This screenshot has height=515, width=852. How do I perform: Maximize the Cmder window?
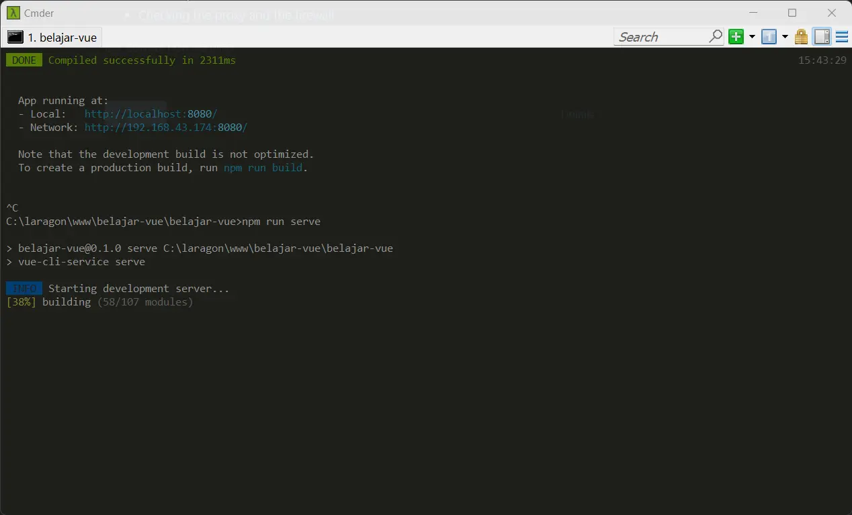pos(792,13)
